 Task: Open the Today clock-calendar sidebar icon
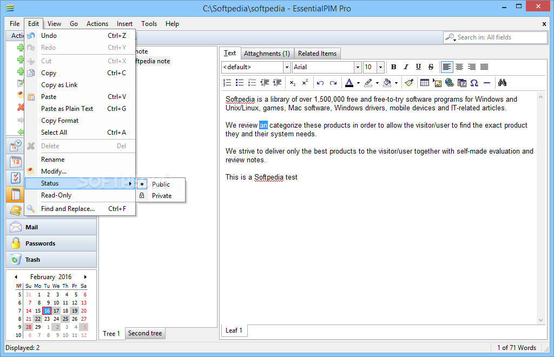click(x=15, y=146)
